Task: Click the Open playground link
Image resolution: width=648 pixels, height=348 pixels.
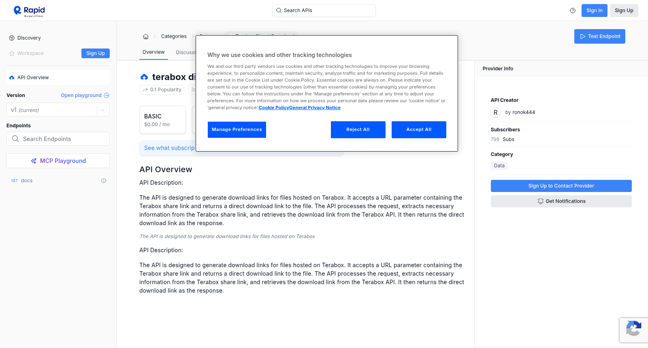Action: 81,95
